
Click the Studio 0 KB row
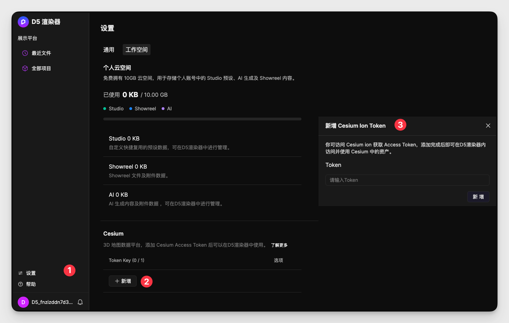pyautogui.click(x=202, y=143)
